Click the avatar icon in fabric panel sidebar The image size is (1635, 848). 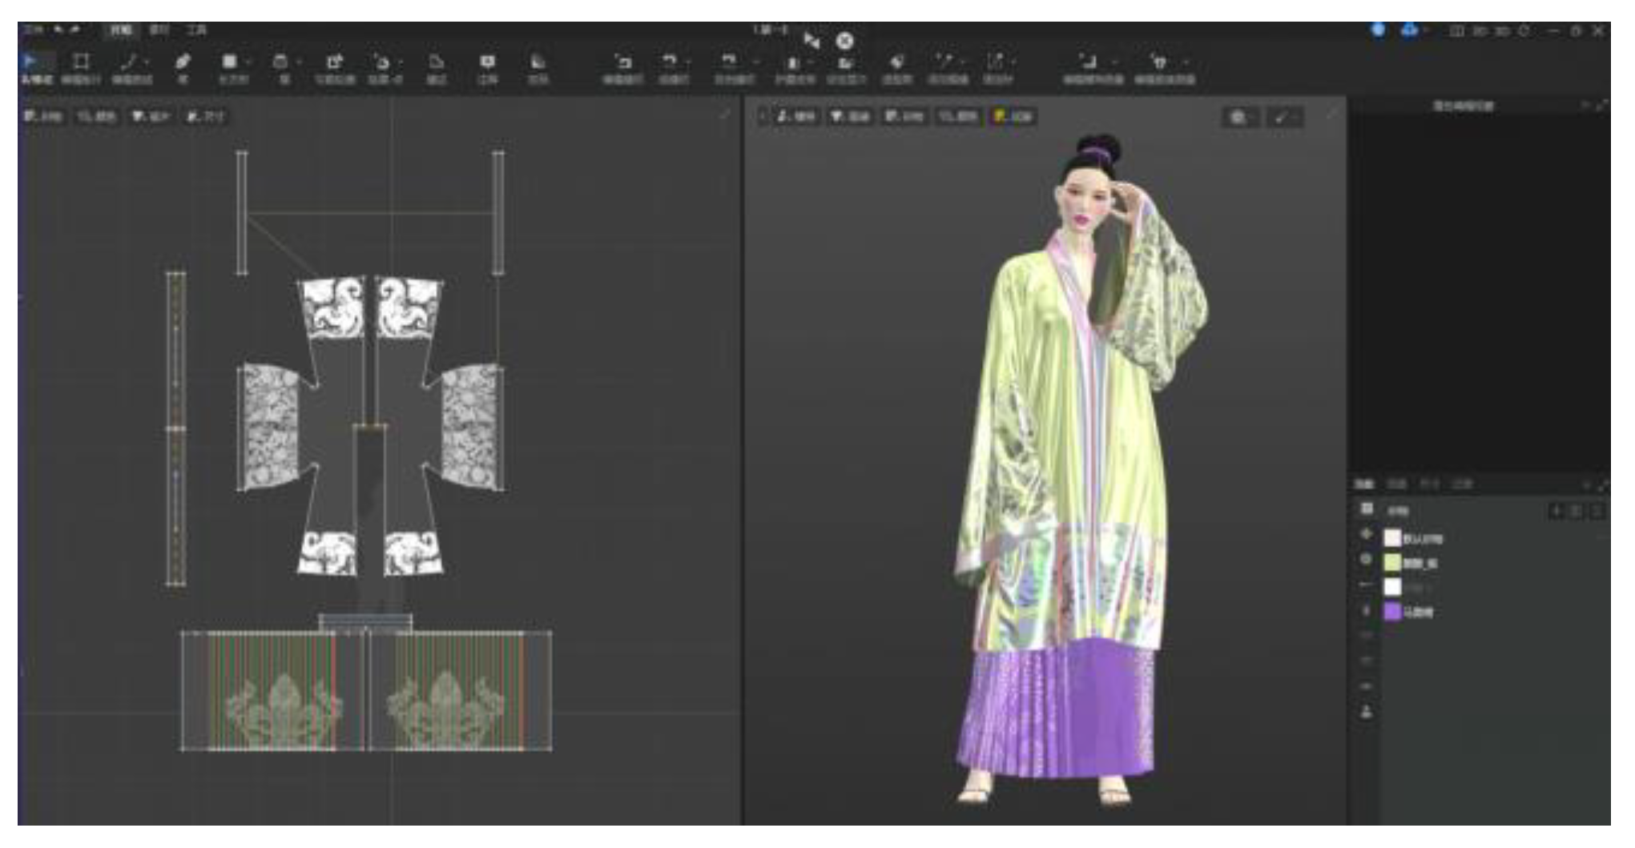coord(1367,712)
